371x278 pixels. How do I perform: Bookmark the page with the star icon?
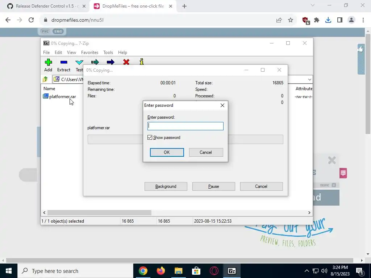291,20
